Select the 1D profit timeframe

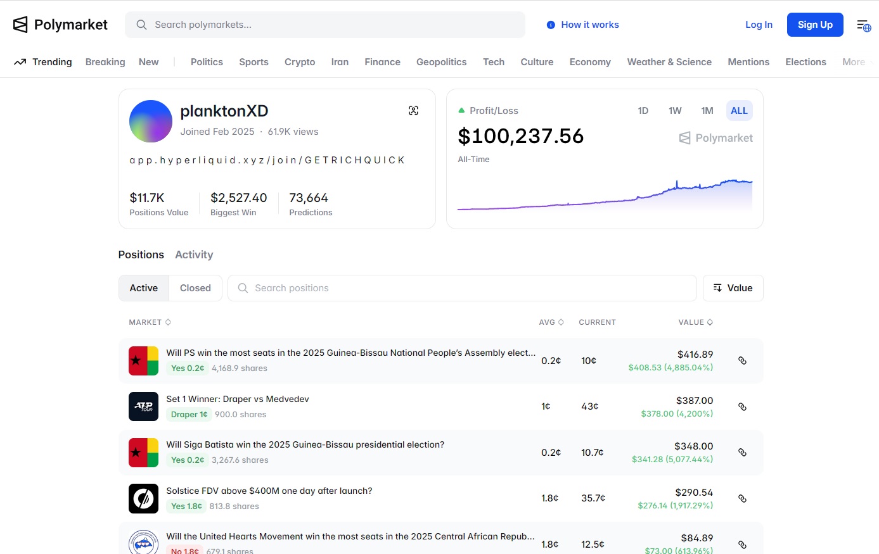[x=643, y=111]
